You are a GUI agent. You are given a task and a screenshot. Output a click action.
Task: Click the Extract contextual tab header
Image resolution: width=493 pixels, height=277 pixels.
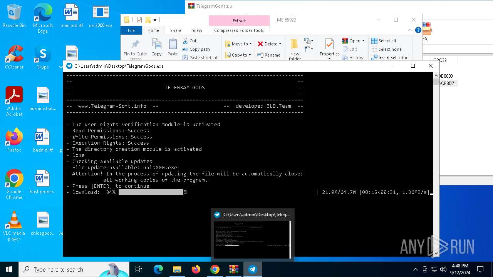click(x=239, y=21)
